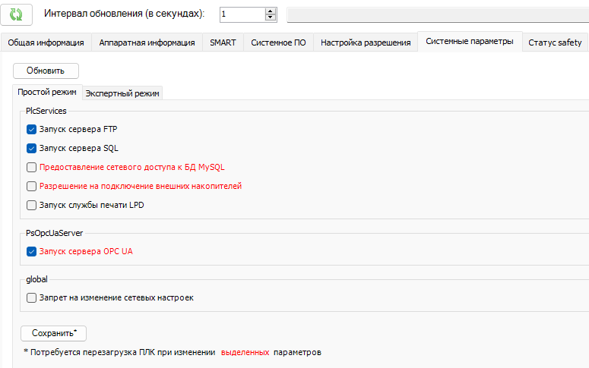This screenshot has width=589, height=368.
Task: Open the Статус safety tab
Action: point(555,42)
